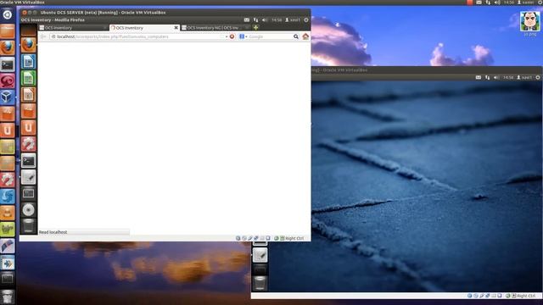Image resolution: width=543 pixels, height=305 pixels.
Task: Open text editor in OCS SERVER guest launcher
Action: tap(28, 177)
